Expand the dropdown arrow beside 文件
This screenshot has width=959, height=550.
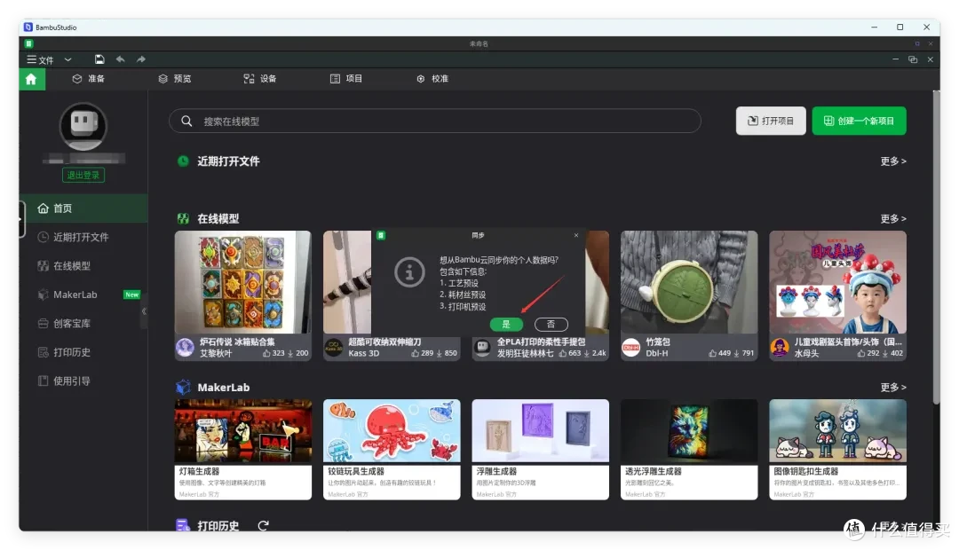(x=67, y=60)
